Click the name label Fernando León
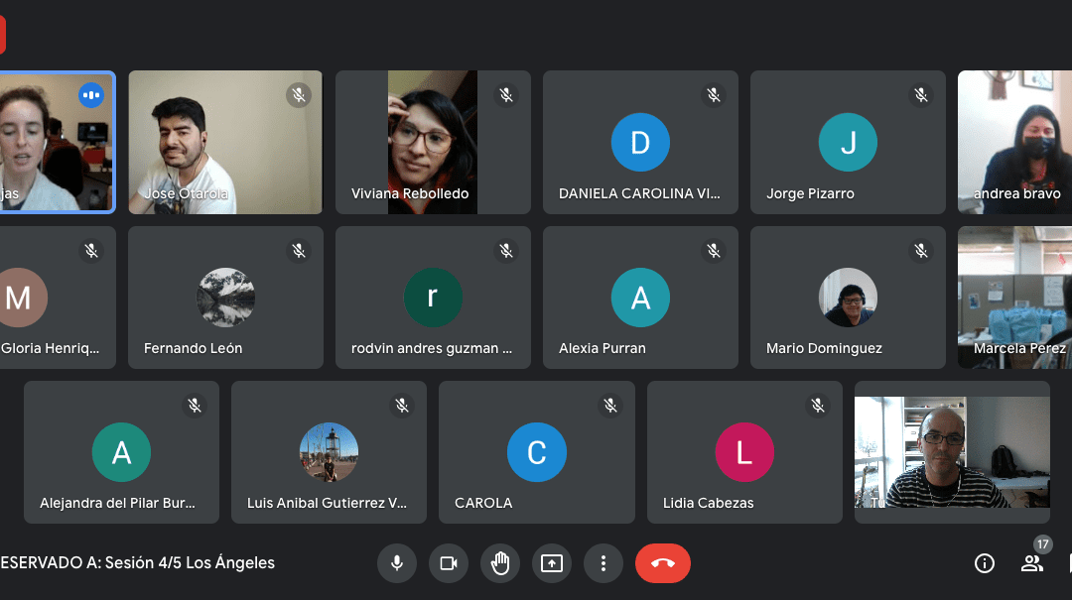The image size is (1072, 600). pyautogui.click(x=193, y=348)
